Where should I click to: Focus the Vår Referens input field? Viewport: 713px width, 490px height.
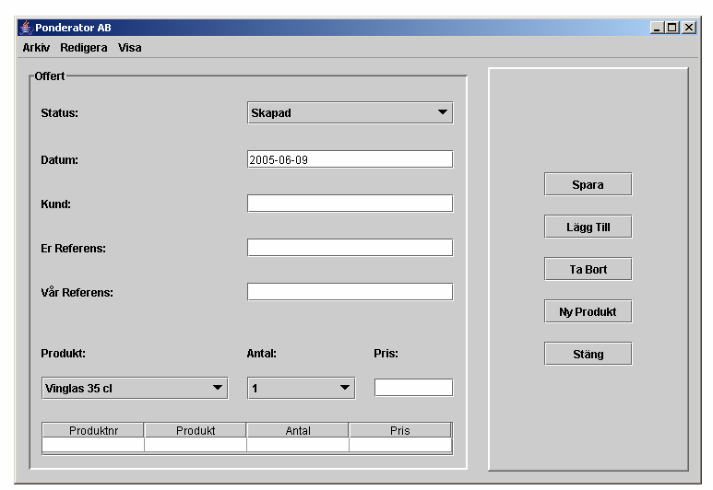pos(351,292)
